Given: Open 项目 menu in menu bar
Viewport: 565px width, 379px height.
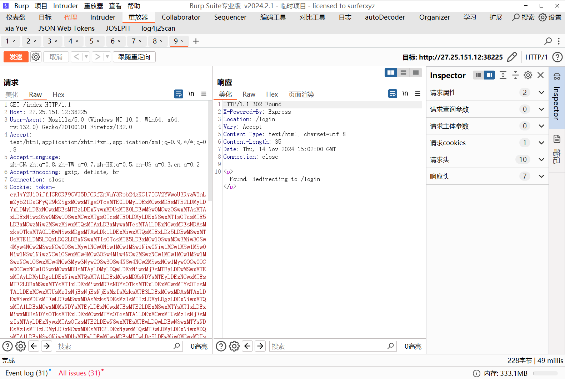Looking at the screenshot, I should (x=41, y=6).
